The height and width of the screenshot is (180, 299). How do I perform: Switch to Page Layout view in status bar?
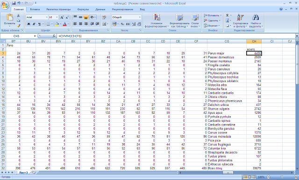click(x=249, y=177)
